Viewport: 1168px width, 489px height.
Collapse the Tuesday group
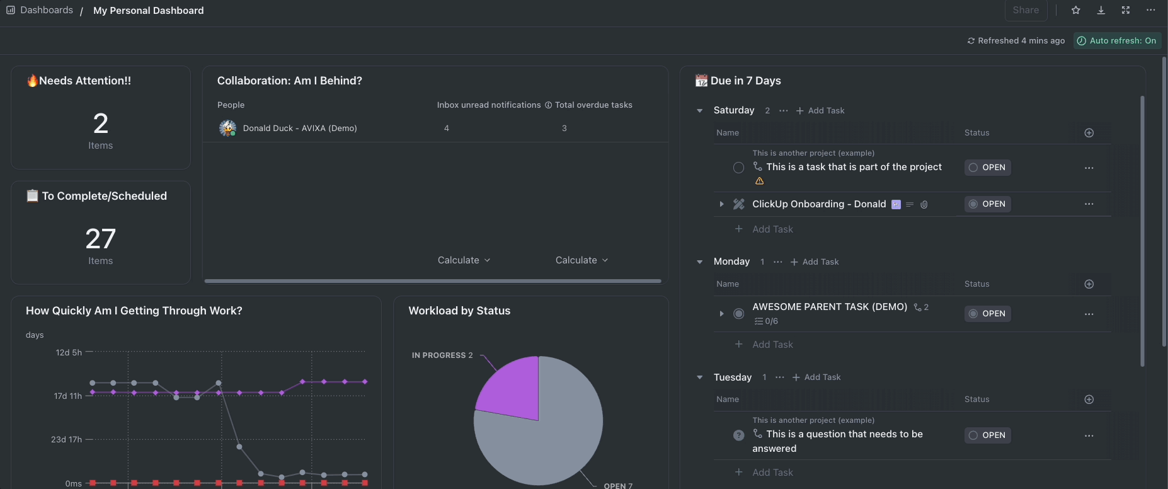coord(700,377)
